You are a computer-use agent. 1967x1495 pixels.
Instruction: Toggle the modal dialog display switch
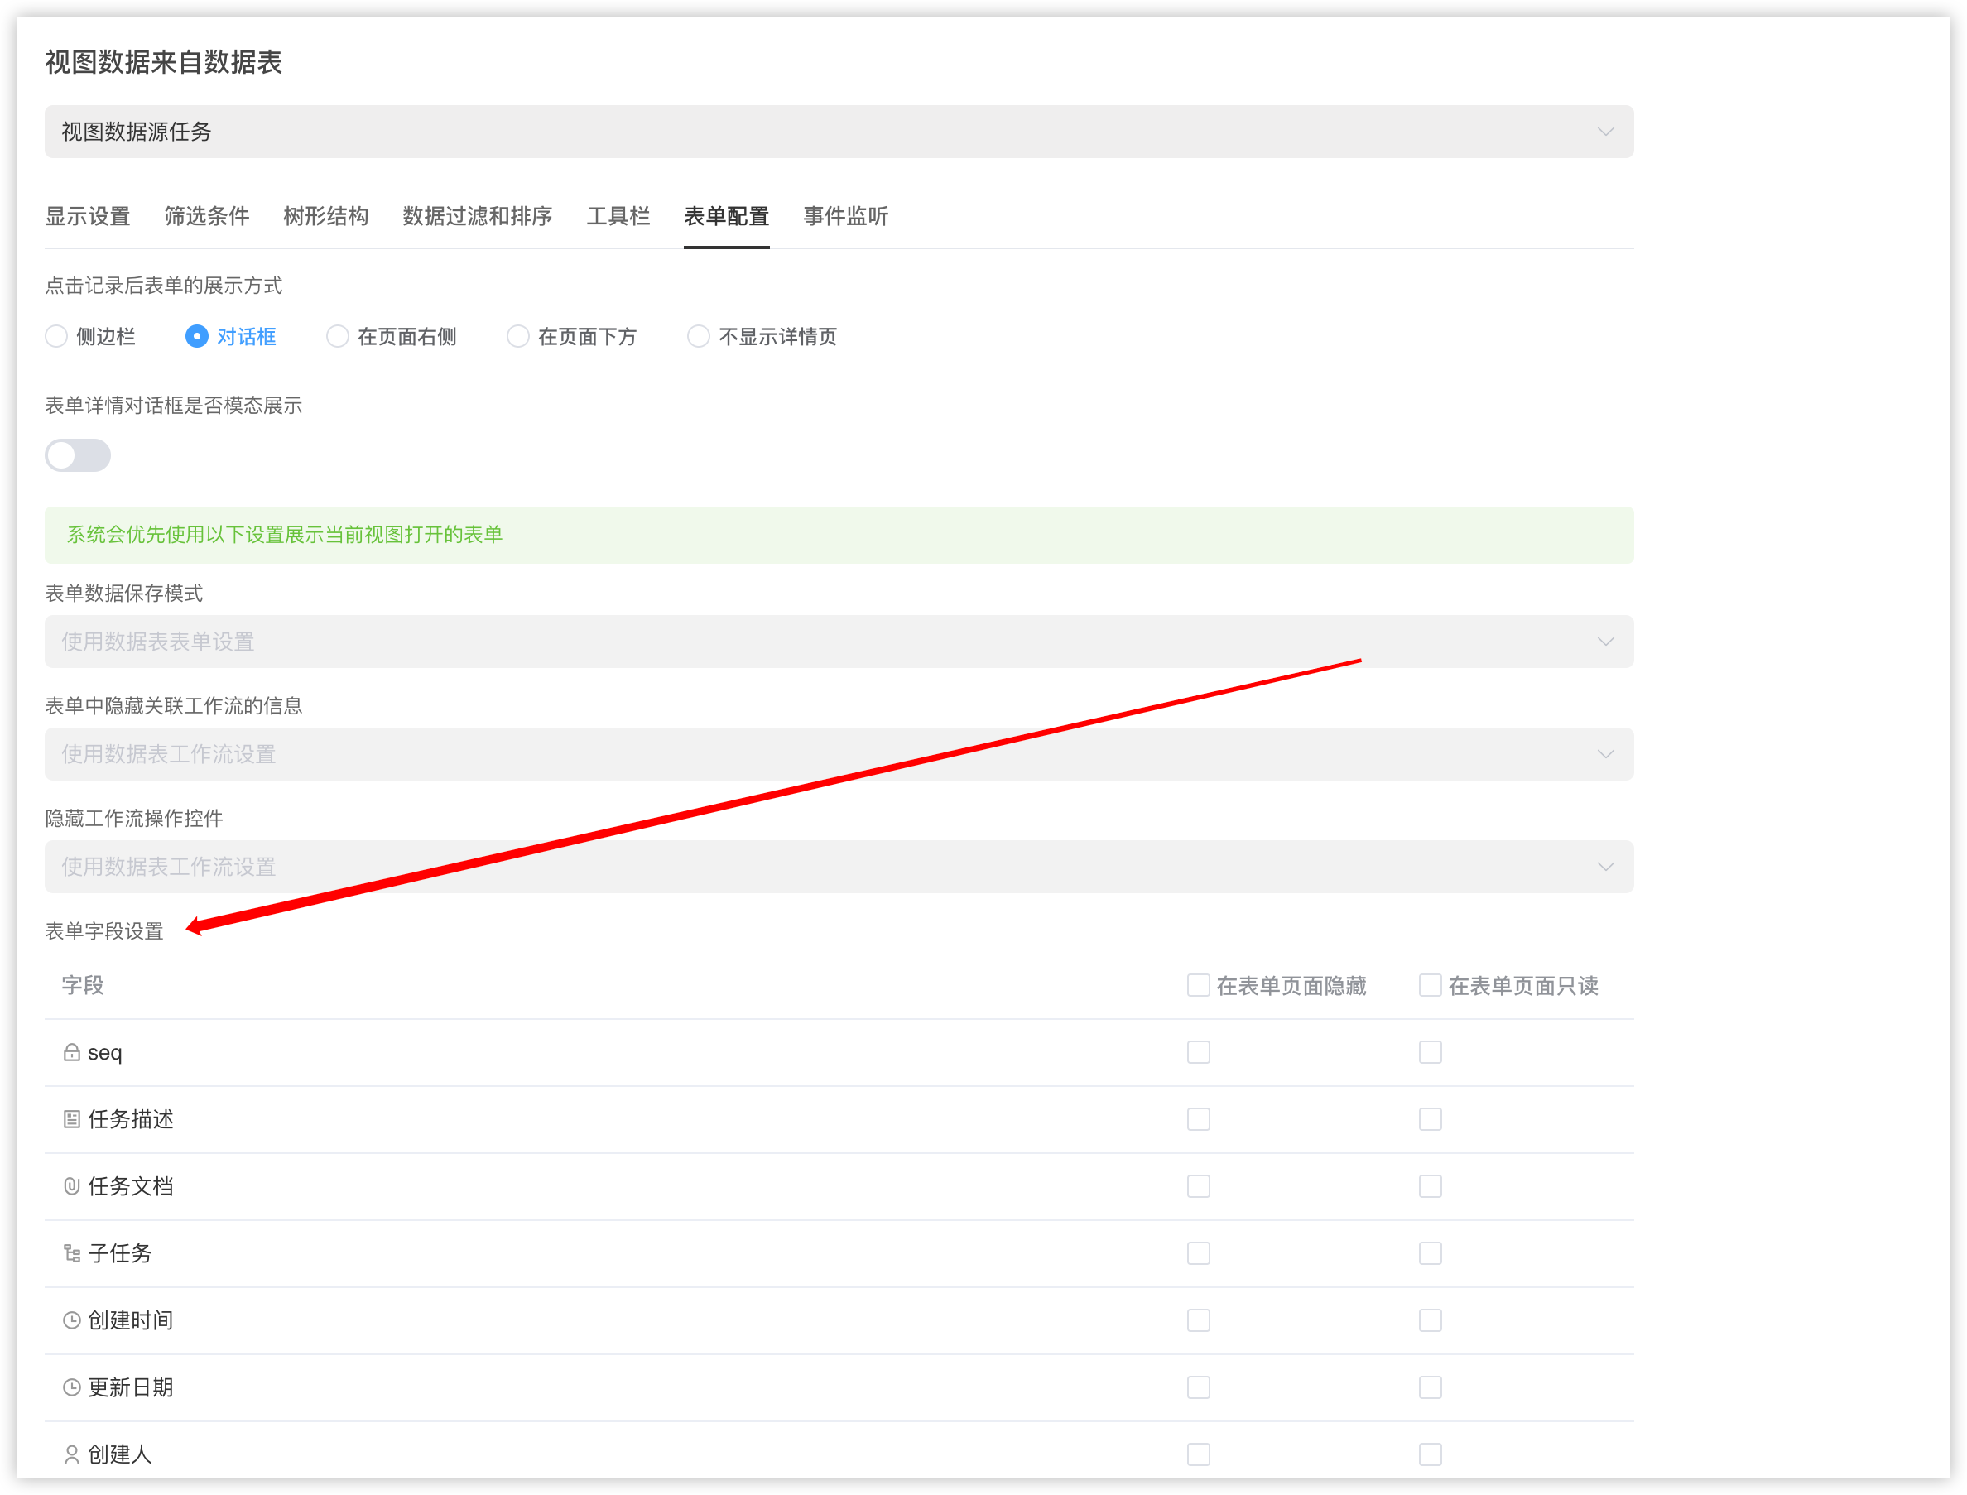click(79, 455)
